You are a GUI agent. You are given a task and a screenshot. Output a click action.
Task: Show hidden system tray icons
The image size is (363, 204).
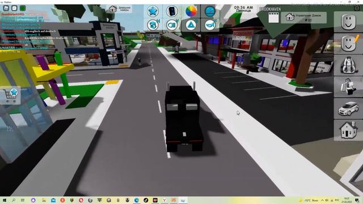[322, 200]
